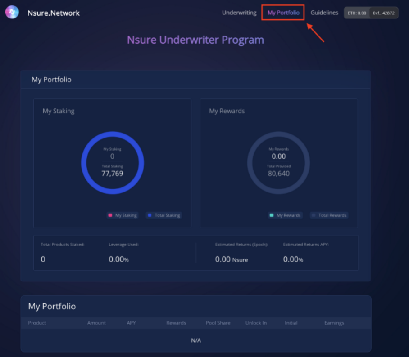Viewport: 409px width, 357px height.
Task: Click the N/A empty table row
Action: coord(196,340)
